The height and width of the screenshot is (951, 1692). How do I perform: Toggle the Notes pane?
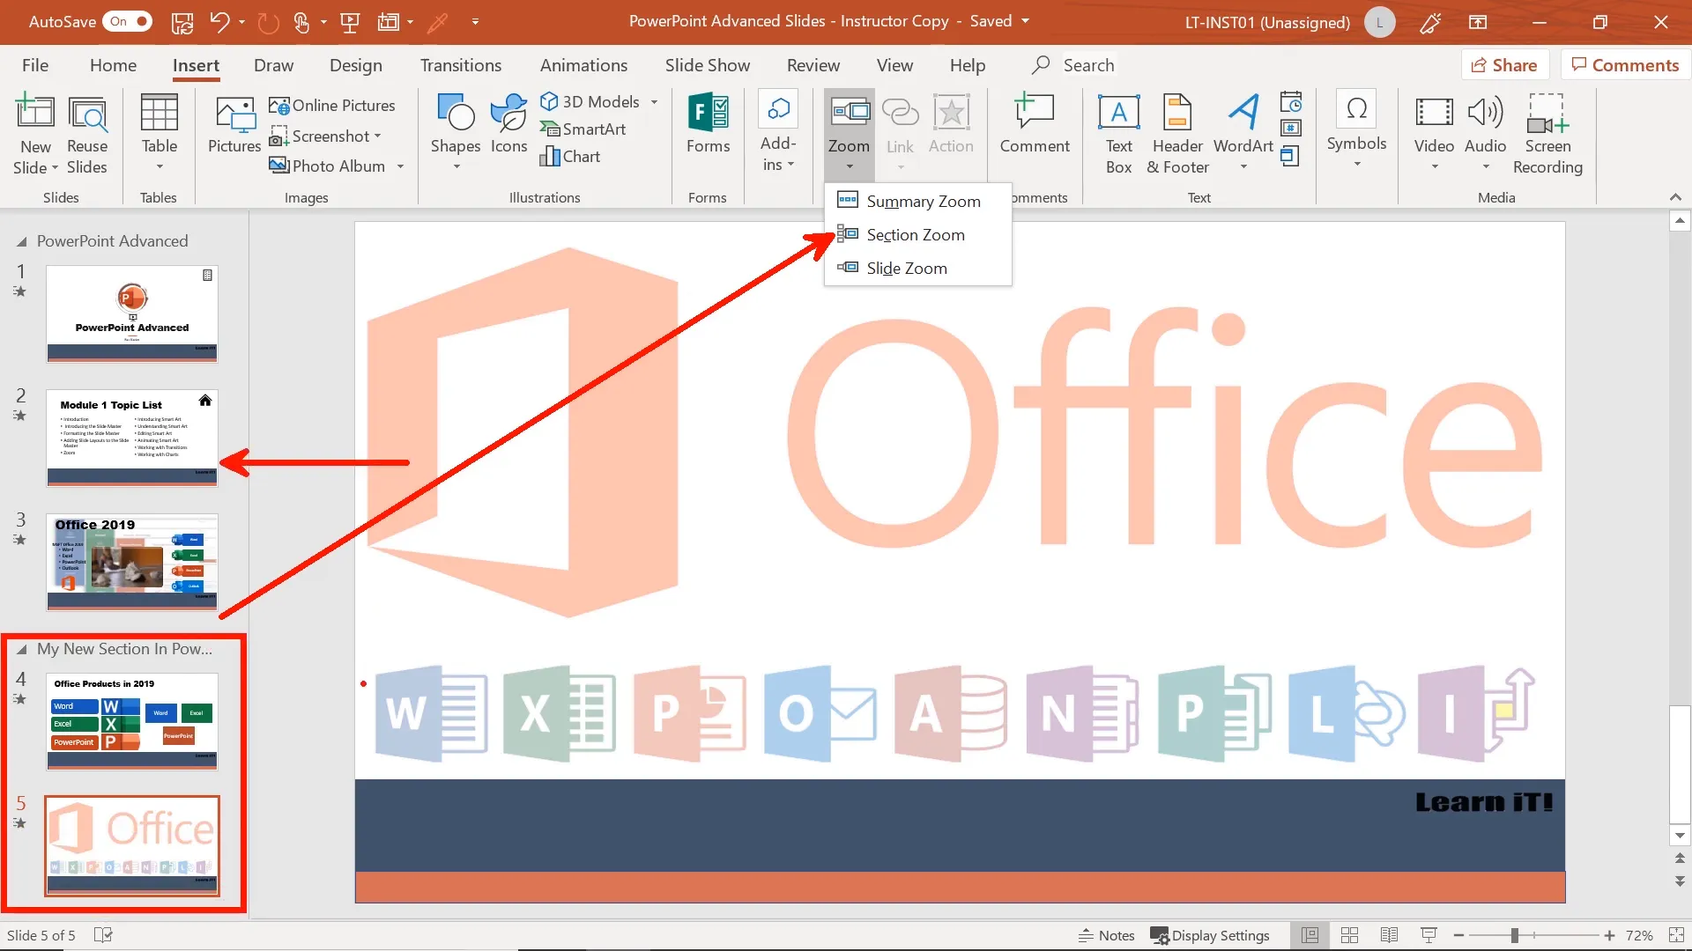tap(1107, 935)
